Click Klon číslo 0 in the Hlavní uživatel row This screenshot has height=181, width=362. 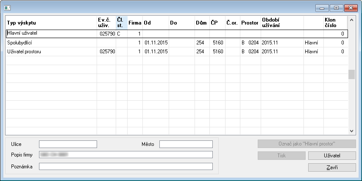[x=343, y=34]
